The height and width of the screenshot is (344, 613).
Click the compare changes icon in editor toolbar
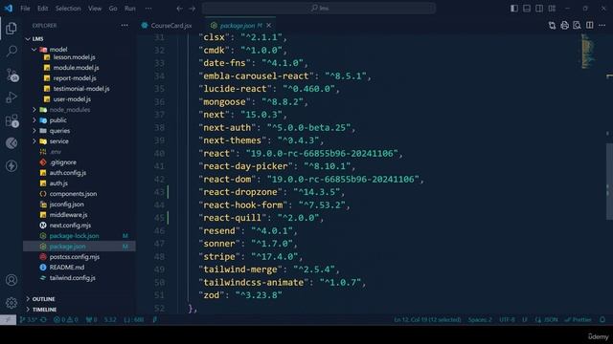coord(552,26)
